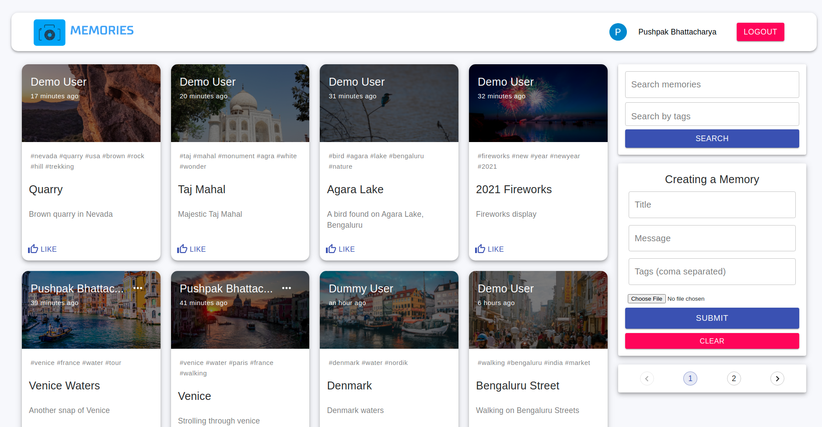Image resolution: width=822 pixels, height=427 pixels.
Task: Open the Taj Mahal memory image
Action: (240, 103)
